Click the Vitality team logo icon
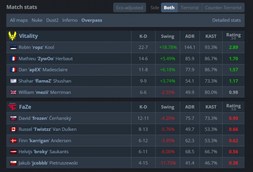Screen dimensions: 253x172 (12, 36)
